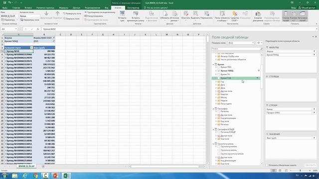Viewport: 319px width, 179px height.
Task: Select the BIWEB_SI_OLAP sheet tab
Action: pyautogui.click(x=26, y=166)
